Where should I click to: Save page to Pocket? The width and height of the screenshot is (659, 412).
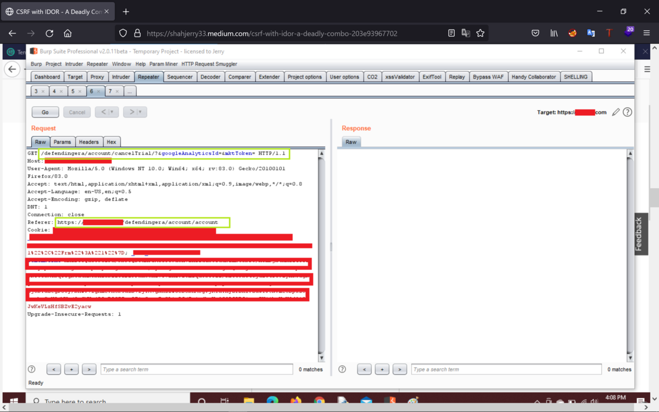click(535, 33)
